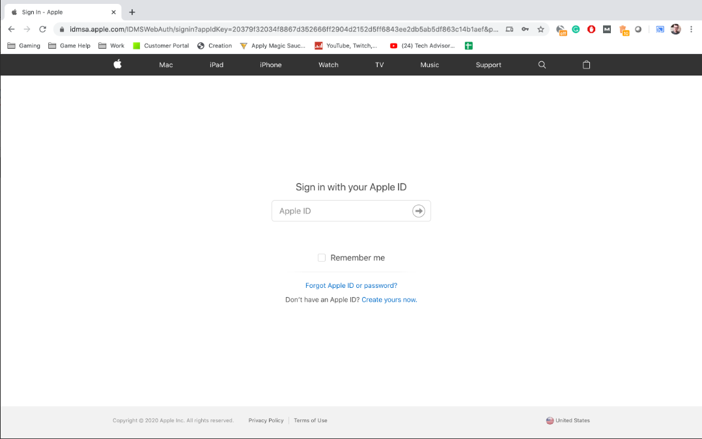Open Customer Portal bookmark
702x439 pixels.
[161, 46]
